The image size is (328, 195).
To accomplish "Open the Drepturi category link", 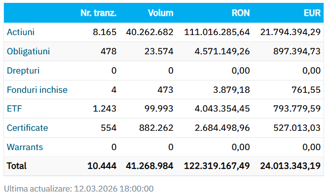I will point(23,71).
